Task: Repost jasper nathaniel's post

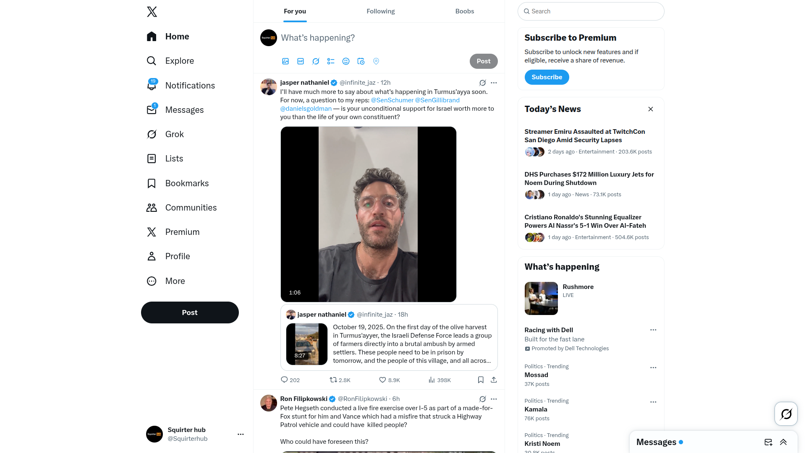Action: [340, 380]
